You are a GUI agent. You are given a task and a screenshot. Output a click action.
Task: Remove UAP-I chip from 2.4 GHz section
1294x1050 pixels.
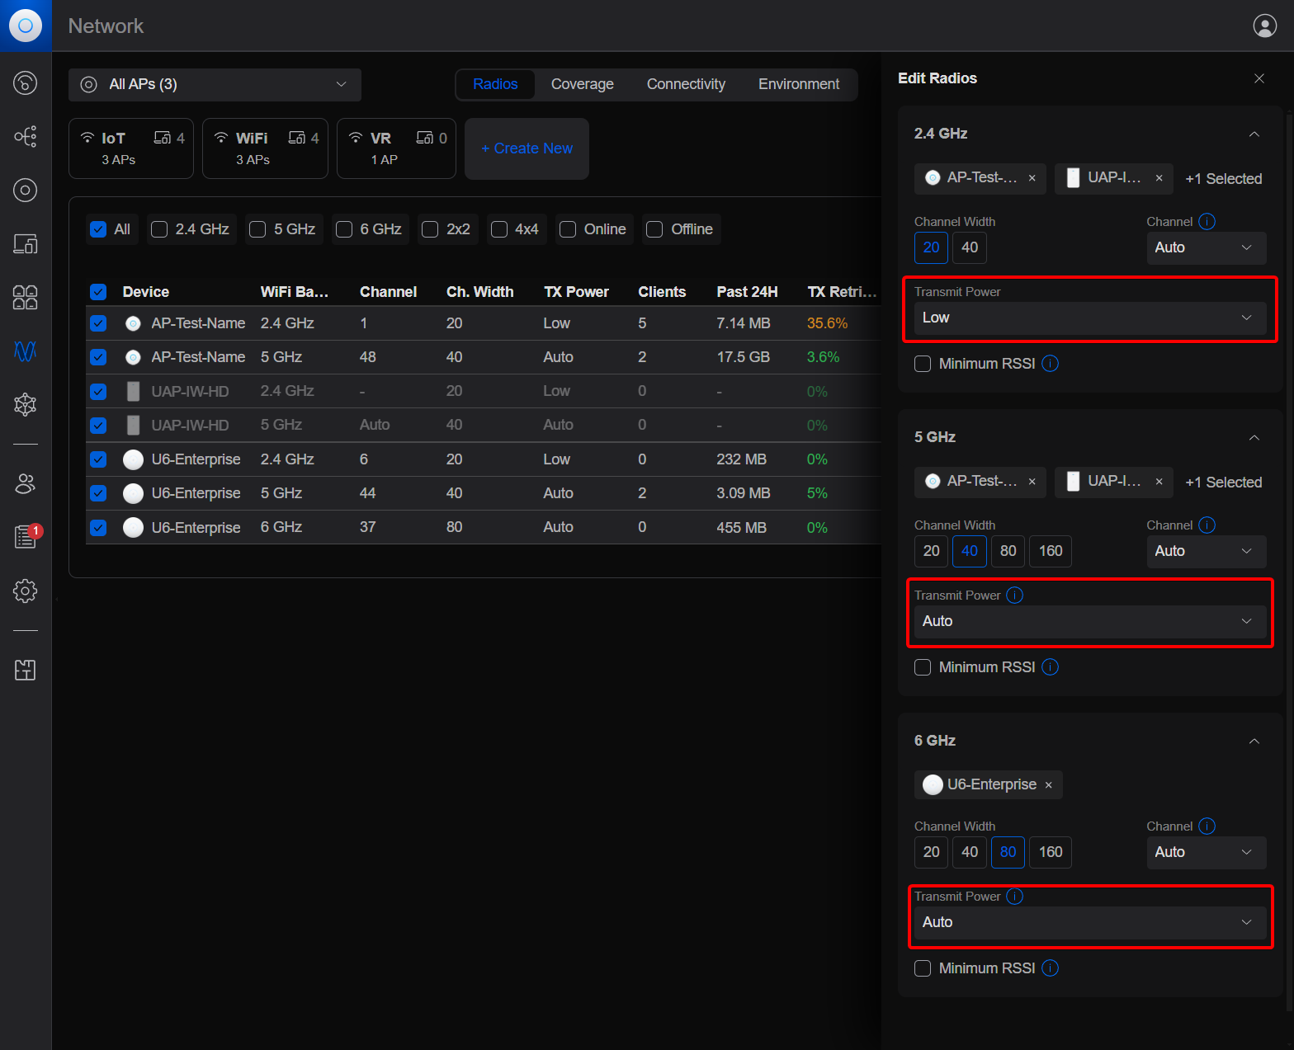coord(1159,178)
